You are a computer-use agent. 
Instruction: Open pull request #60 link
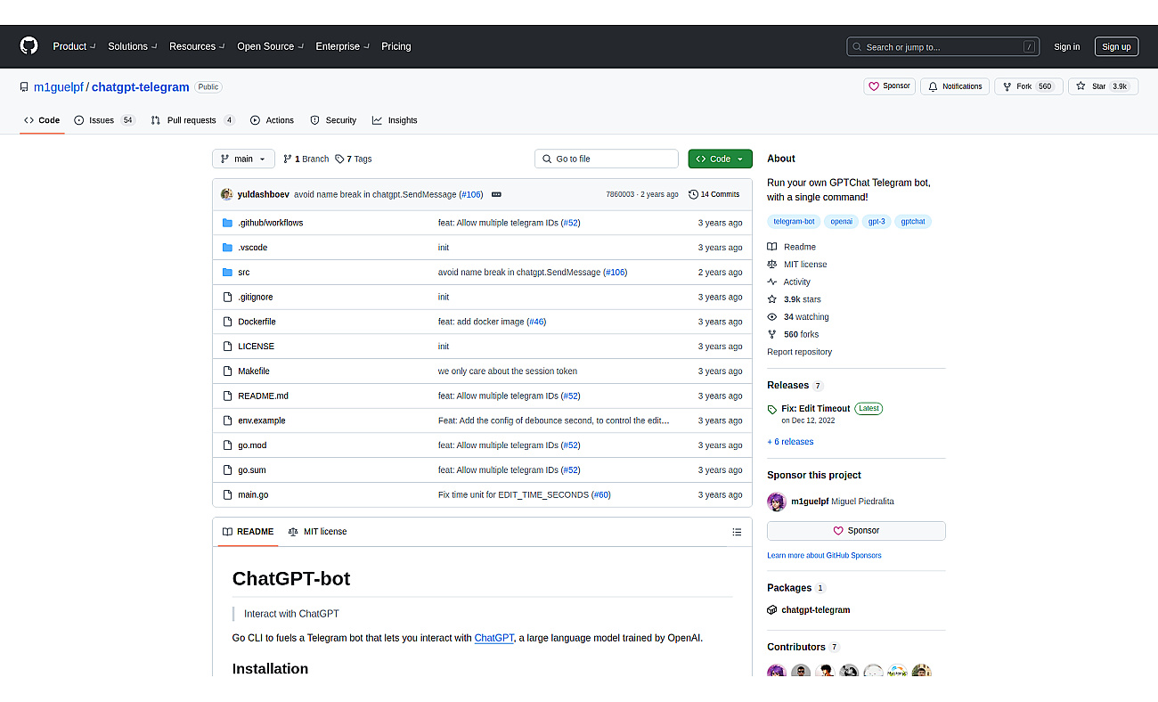pos(601,494)
